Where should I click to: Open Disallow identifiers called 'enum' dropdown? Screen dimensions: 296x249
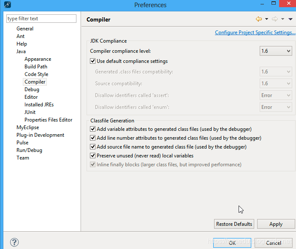coord(276,107)
